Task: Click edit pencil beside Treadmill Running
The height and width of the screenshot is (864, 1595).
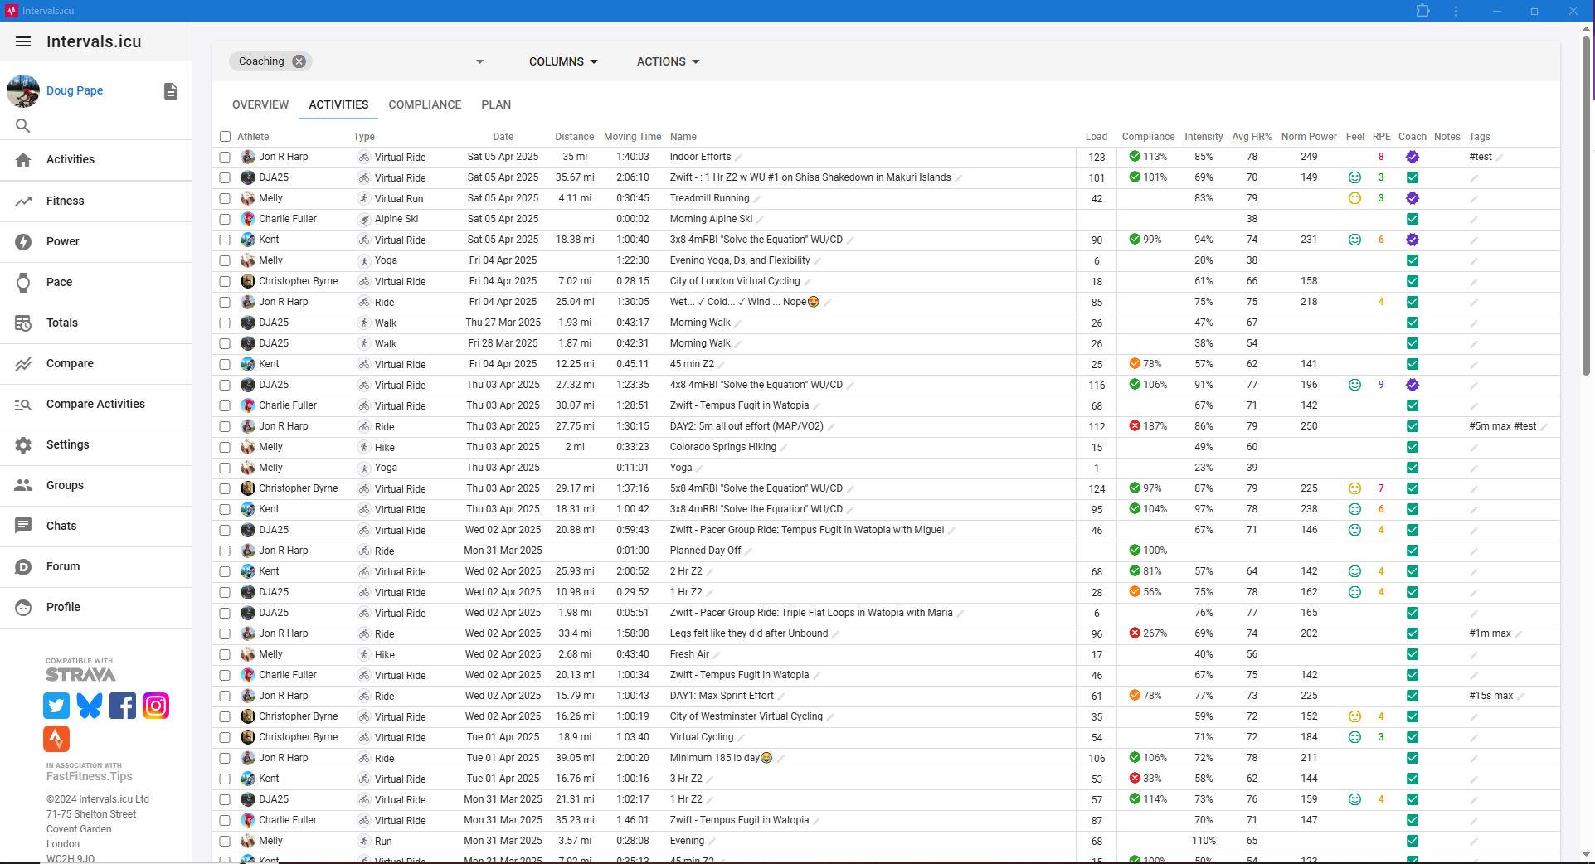Action: coord(756,199)
